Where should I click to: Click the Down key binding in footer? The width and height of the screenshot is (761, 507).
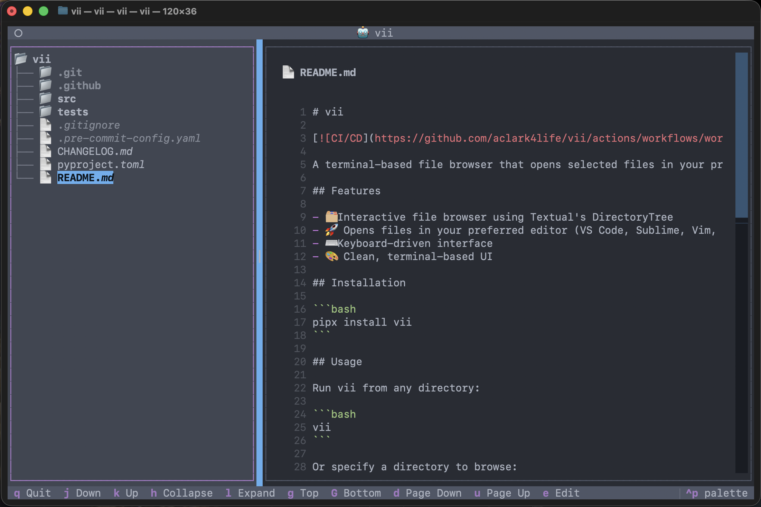[82, 493]
